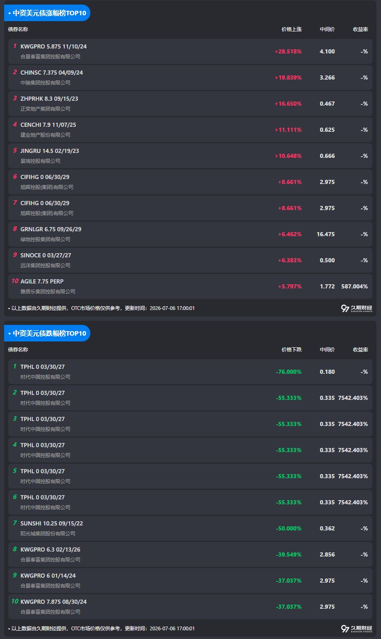Click the 久期财经 logo in the top panel footer

pos(357,308)
